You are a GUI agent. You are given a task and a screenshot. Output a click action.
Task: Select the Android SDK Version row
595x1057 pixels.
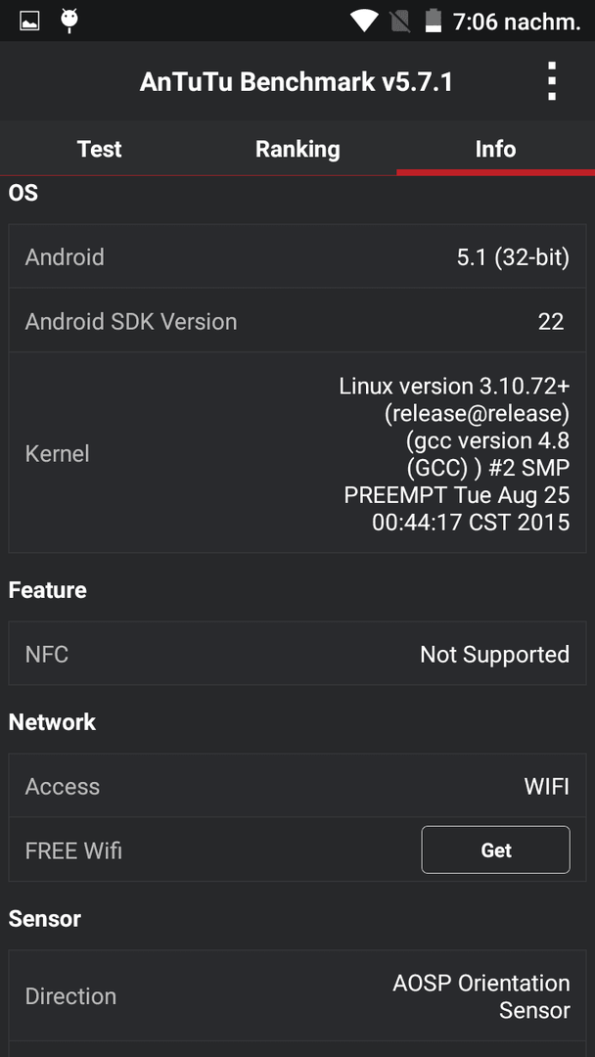[297, 321]
